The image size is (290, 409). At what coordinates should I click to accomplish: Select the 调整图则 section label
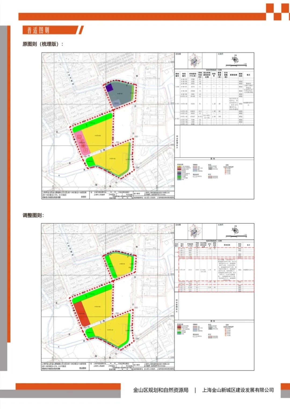click(33, 215)
